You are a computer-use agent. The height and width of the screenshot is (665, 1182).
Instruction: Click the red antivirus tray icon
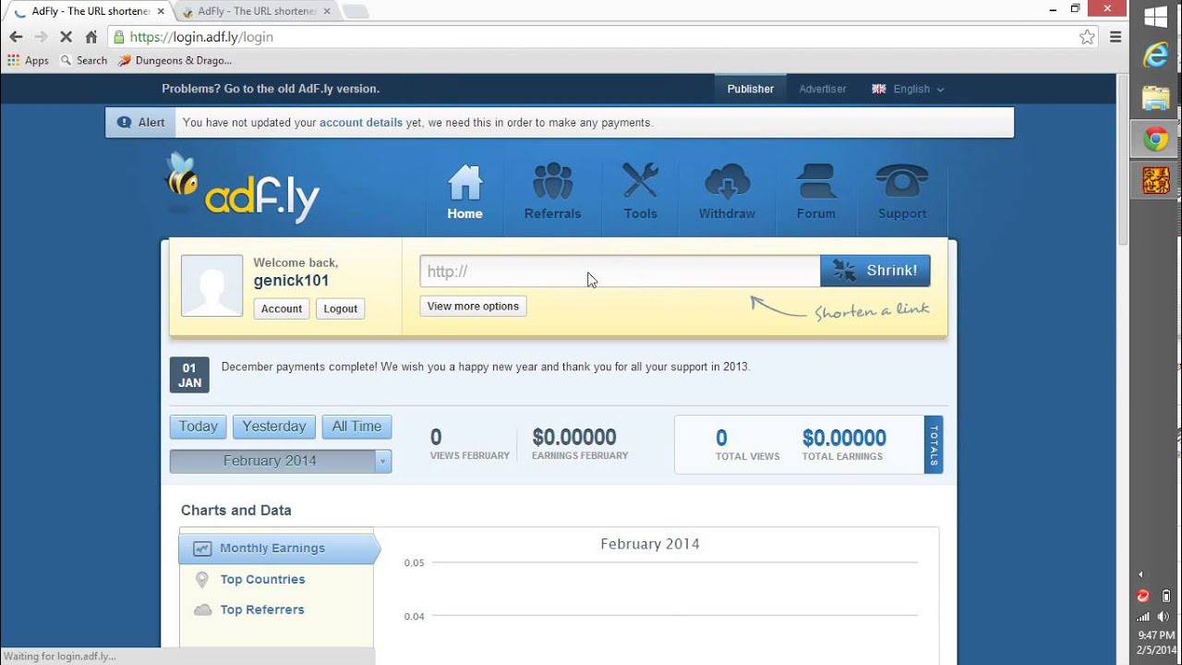[1143, 596]
